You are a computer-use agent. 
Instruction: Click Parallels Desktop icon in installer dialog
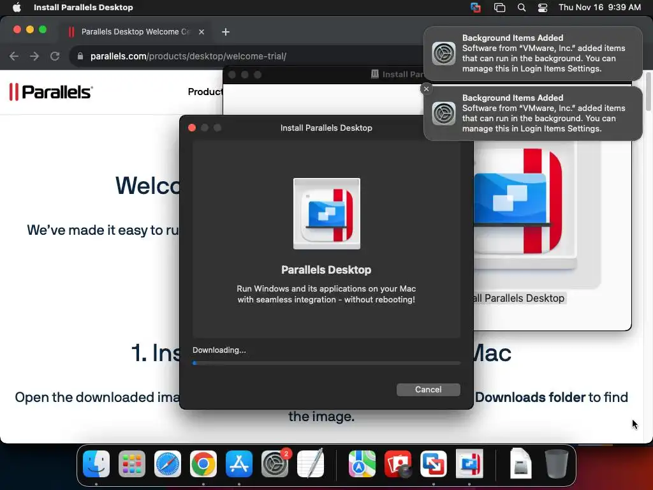[326, 214]
